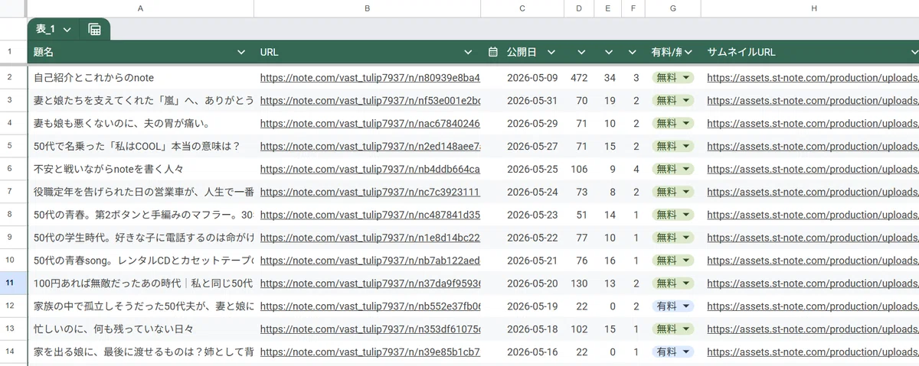Open the note URL containing nc487841d35
Screen dimensions: 919x366
click(x=370, y=215)
